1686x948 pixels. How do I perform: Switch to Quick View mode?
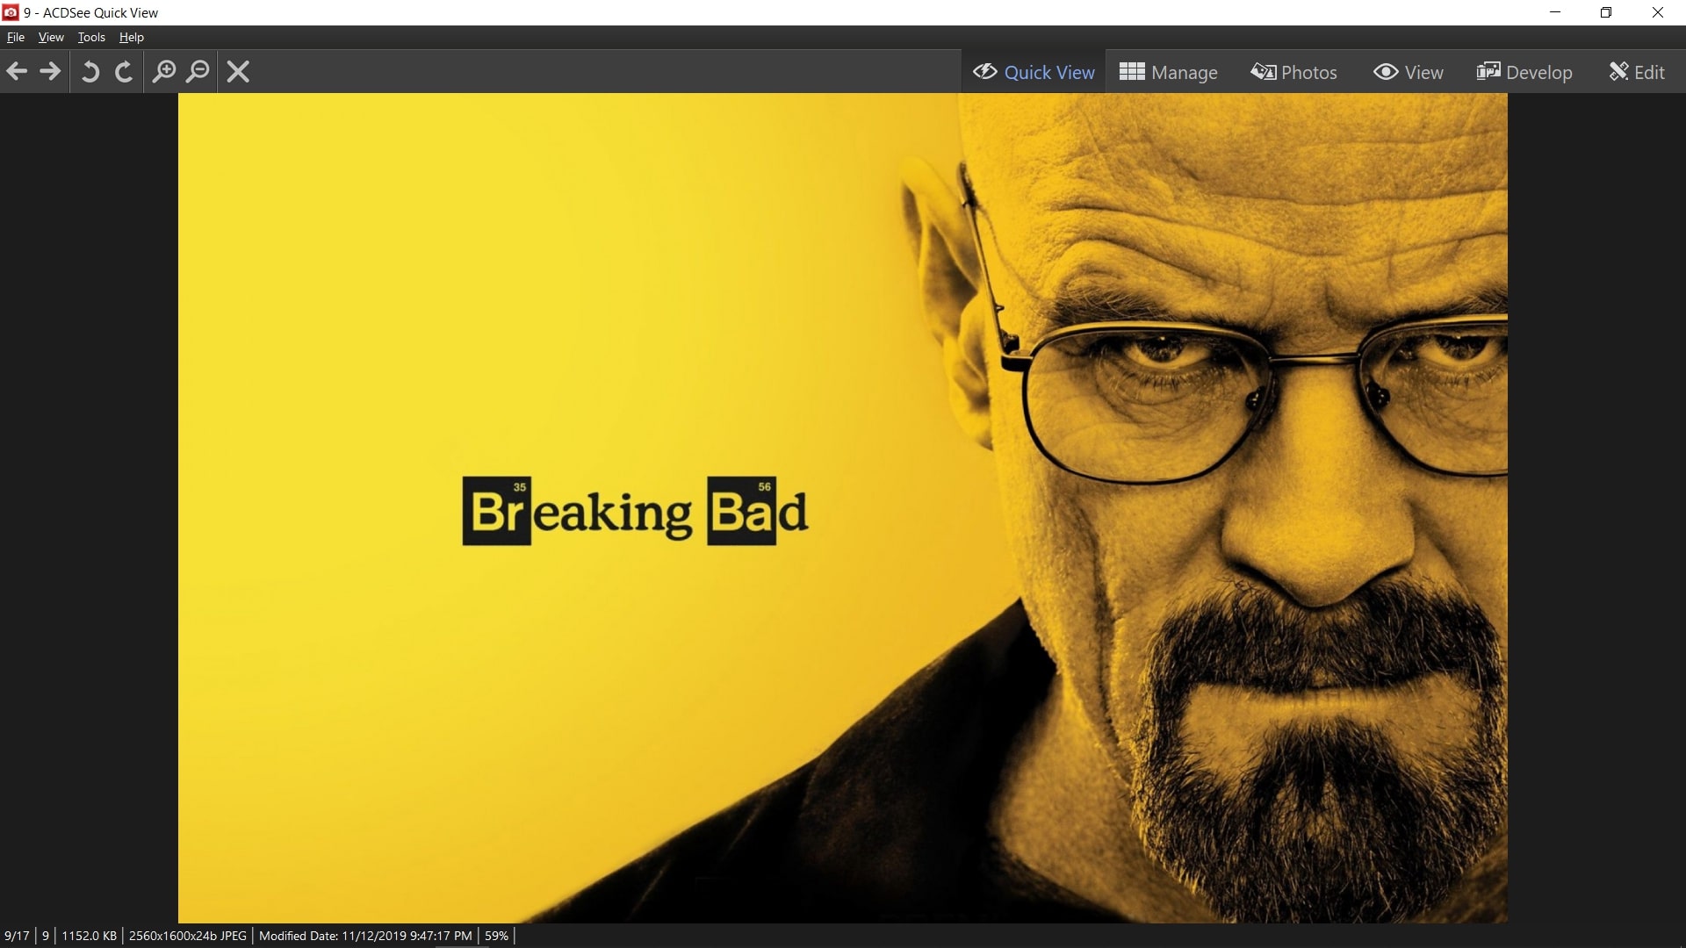[x=1034, y=72]
